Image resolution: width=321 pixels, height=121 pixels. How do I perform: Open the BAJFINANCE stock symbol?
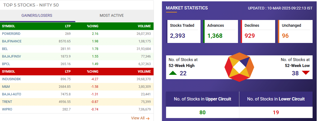[x=12, y=41]
